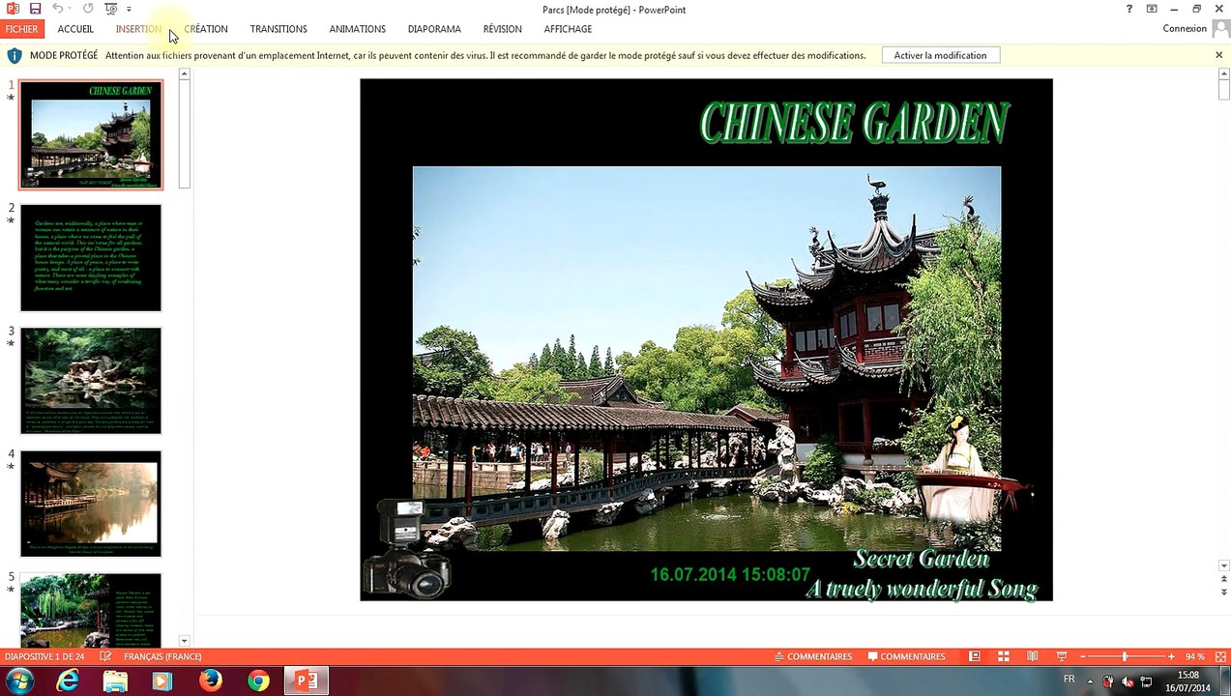This screenshot has width=1231, height=696.
Task: Click the animation star icon beside slide 3
Action: coord(12,343)
